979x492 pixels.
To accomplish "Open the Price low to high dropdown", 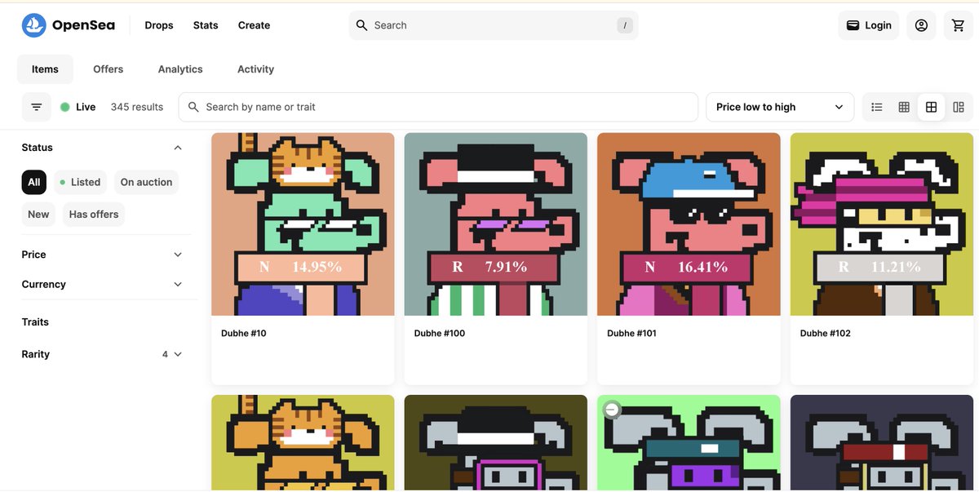I will [x=780, y=107].
